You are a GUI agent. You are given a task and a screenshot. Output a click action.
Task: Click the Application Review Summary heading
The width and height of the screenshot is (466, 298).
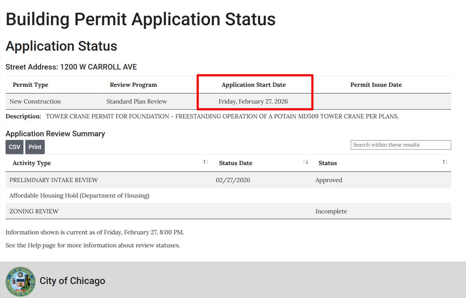click(x=55, y=134)
